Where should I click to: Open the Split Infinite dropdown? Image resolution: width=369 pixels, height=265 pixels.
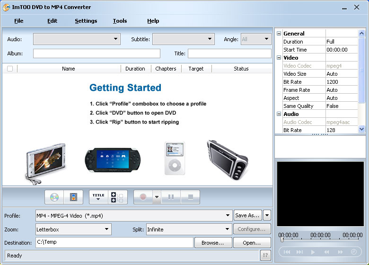click(x=227, y=230)
